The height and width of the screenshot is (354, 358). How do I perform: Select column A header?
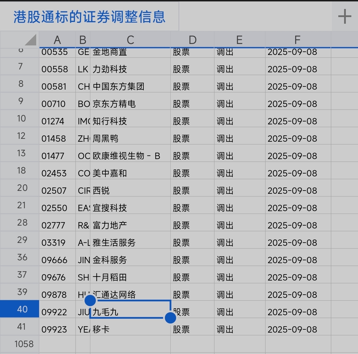pyautogui.click(x=57, y=40)
